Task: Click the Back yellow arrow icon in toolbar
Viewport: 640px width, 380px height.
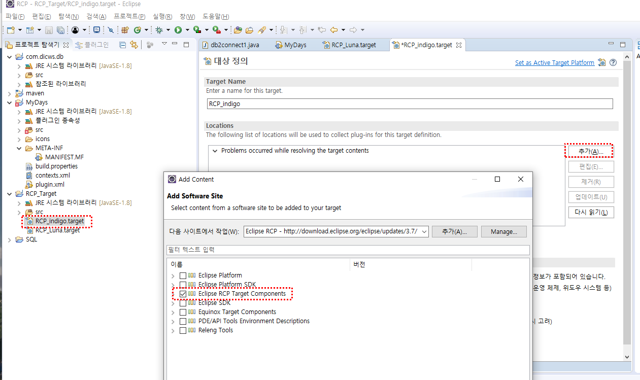Action: pos(333,30)
